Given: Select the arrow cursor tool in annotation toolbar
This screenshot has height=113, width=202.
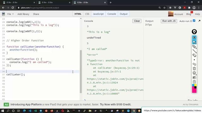Looking at the screenshot, I should click(x=194, y=42).
